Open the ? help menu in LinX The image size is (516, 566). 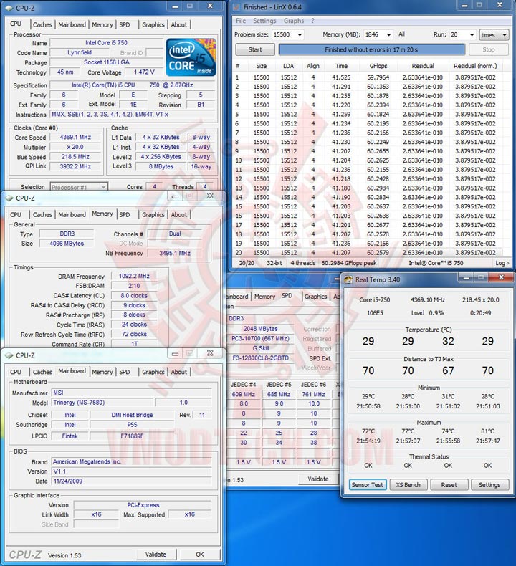pyautogui.click(x=312, y=21)
